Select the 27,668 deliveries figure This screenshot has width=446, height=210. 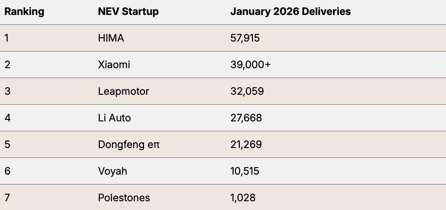coord(246,118)
